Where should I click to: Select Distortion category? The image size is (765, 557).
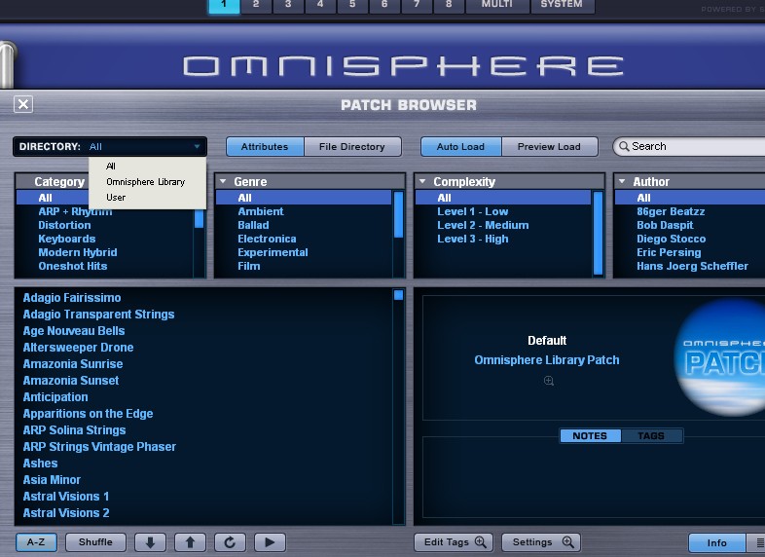point(64,225)
